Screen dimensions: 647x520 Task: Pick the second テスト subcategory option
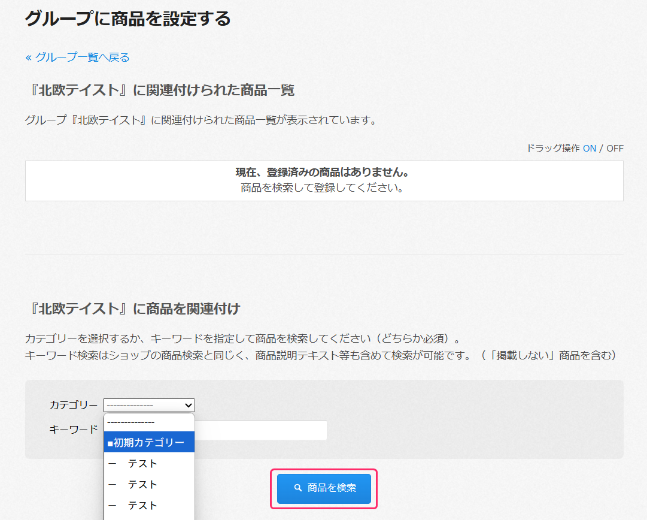tap(149, 485)
